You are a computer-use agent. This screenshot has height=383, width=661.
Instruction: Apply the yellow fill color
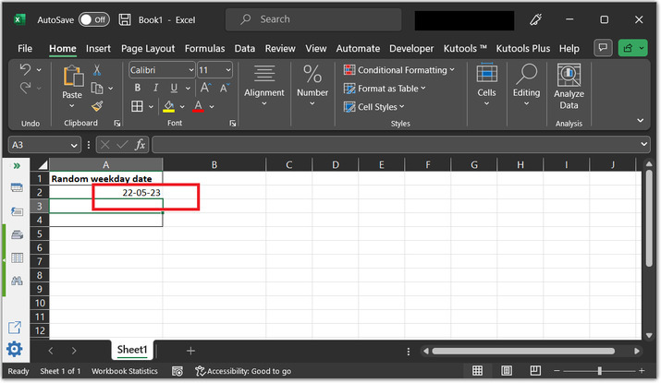pyautogui.click(x=168, y=106)
